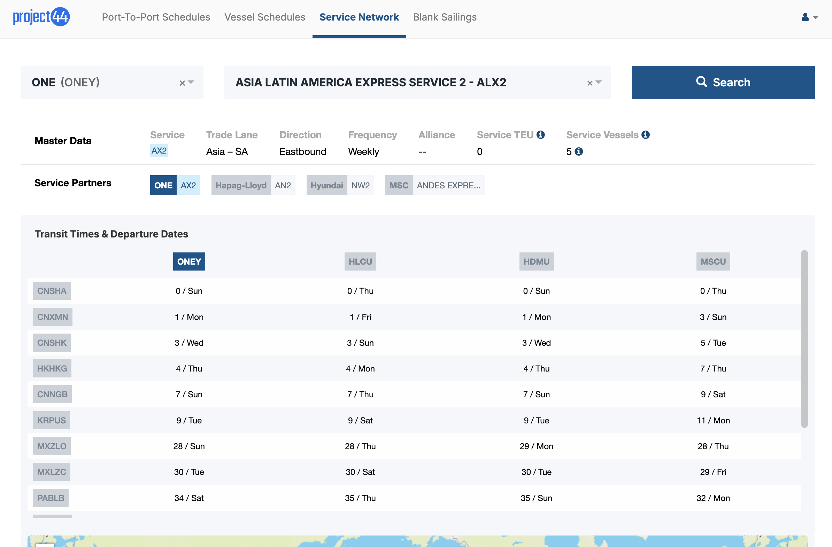832x547 pixels.
Task: Select the MSC ANDES EXPRE... partner
Action: [435, 185]
